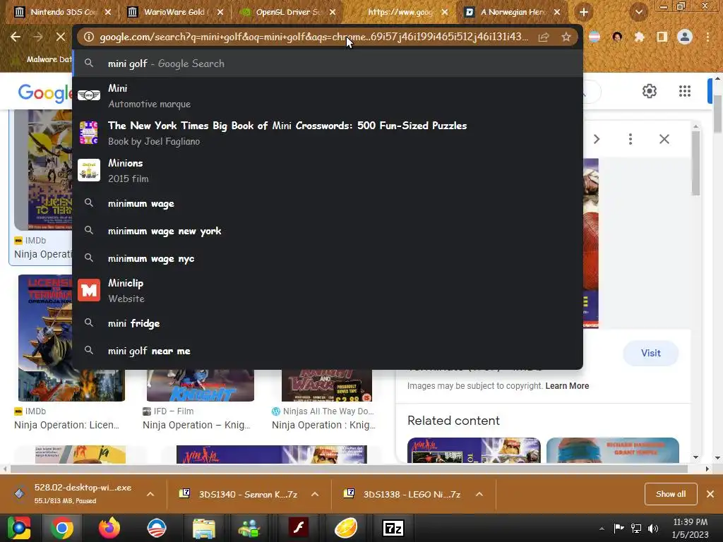Open the Chrome profile avatar

tap(685, 37)
